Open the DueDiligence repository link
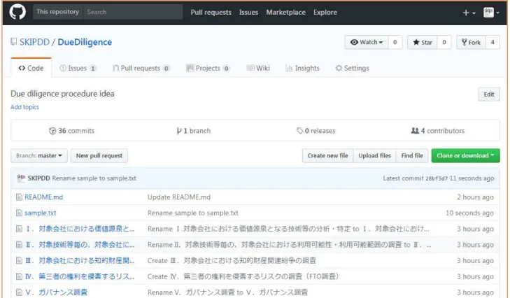This screenshot has width=510, height=298. 85,42
